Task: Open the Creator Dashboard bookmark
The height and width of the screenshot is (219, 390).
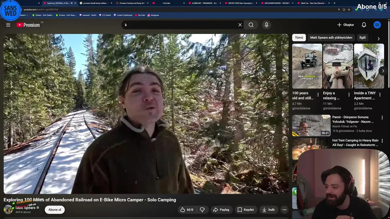Action: 123,15
